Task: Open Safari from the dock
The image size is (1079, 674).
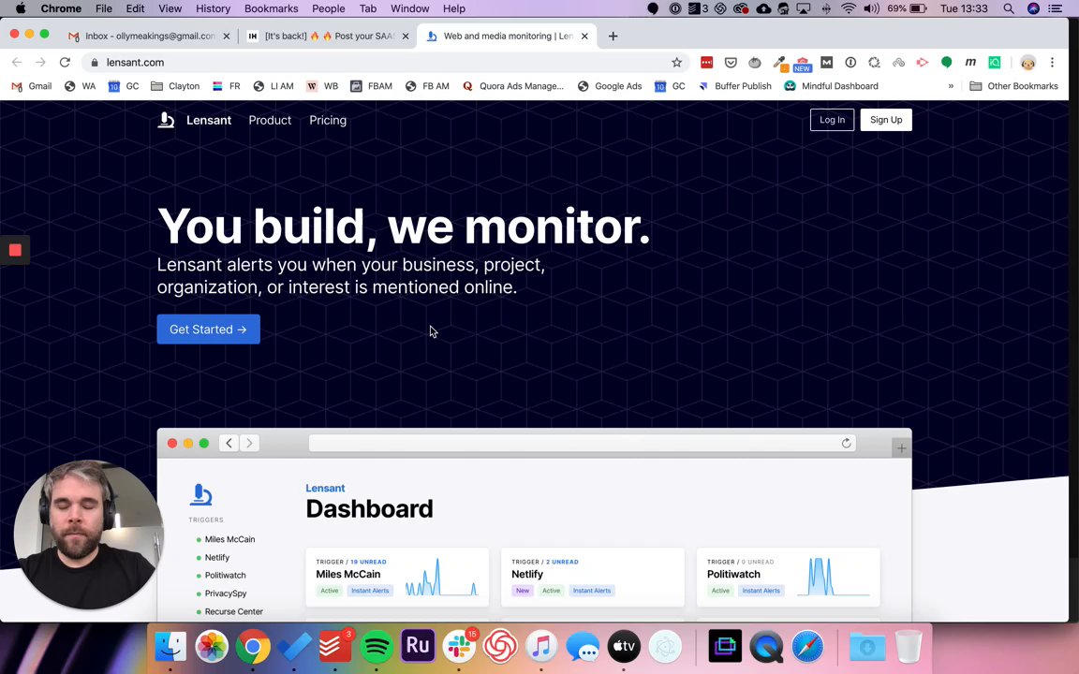Action: pos(807,646)
